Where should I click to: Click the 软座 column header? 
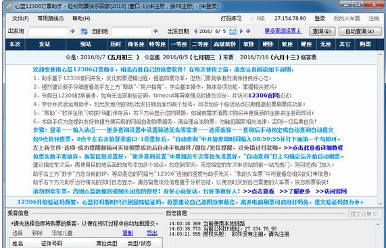pos(287,44)
